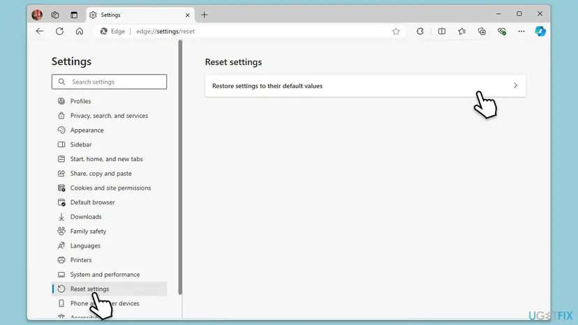Open Profiles settings section

(109, 101)
